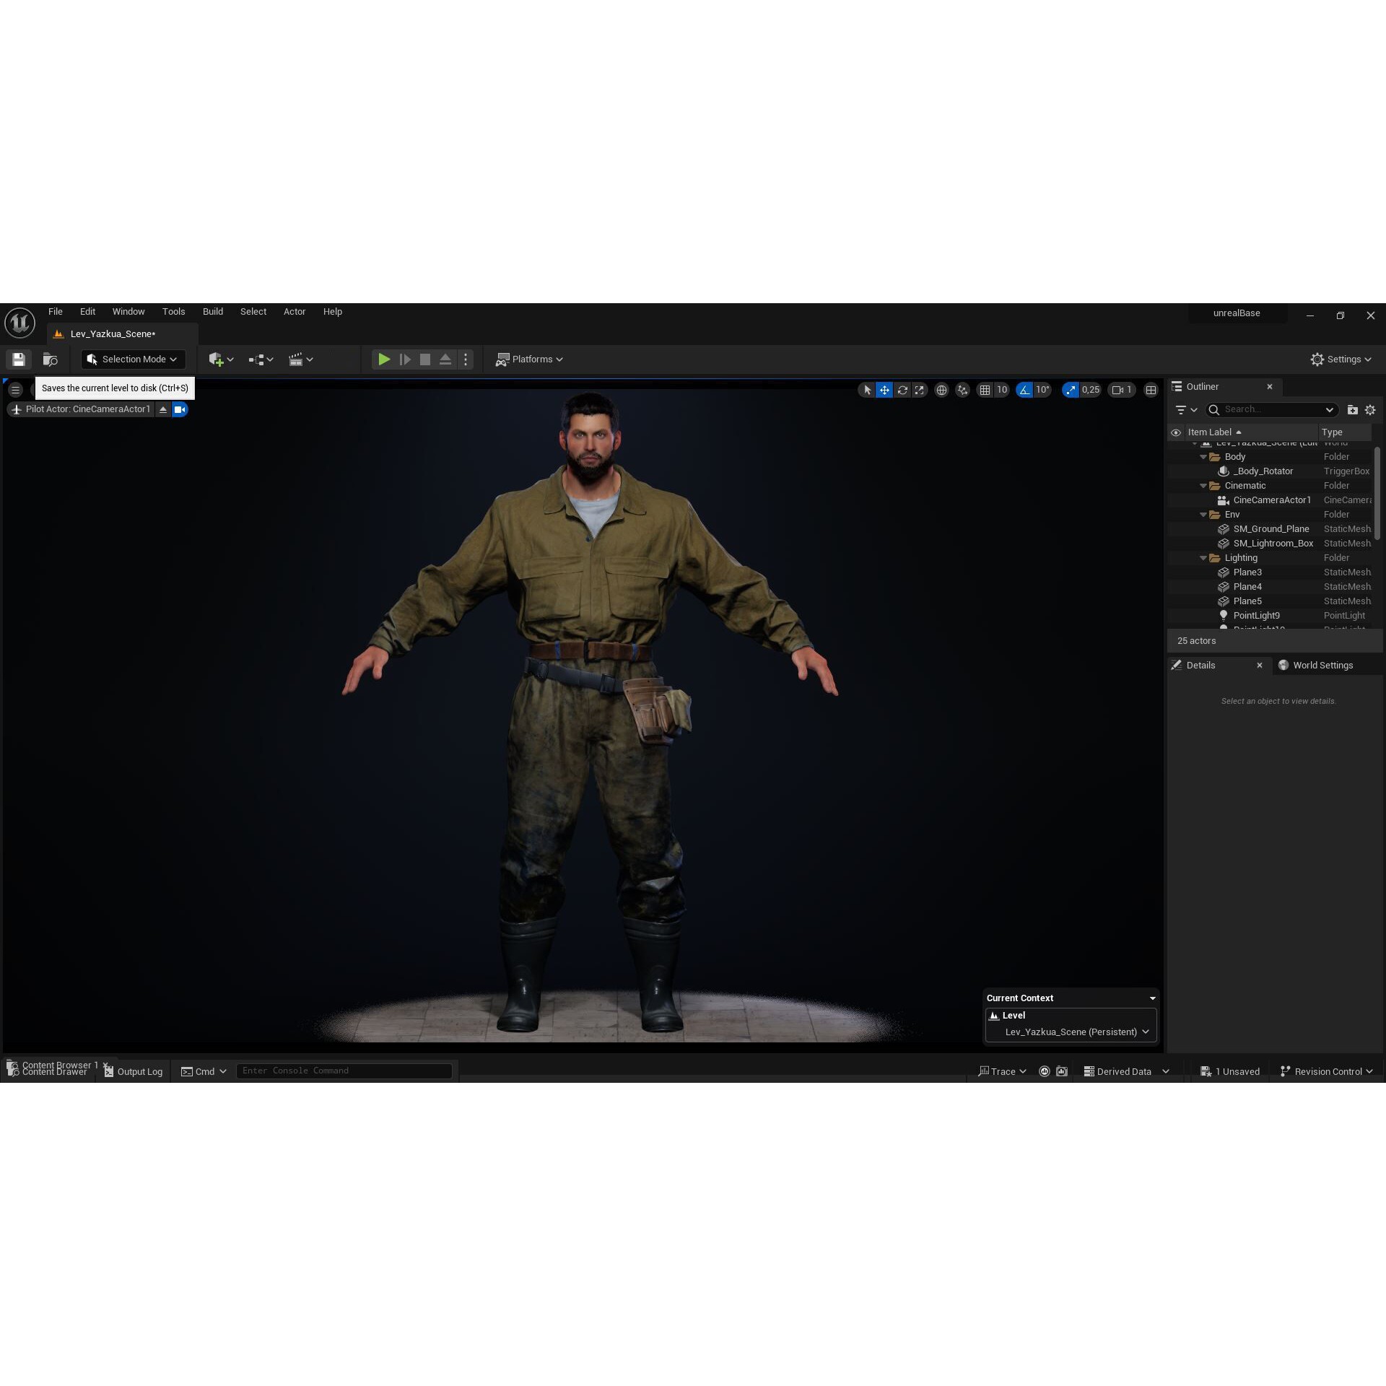Collapse the Cinematic folder

[x=1203, y=486]
